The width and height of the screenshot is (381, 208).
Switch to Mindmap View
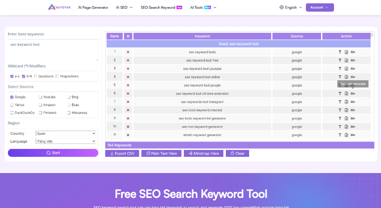coord(204,154)
